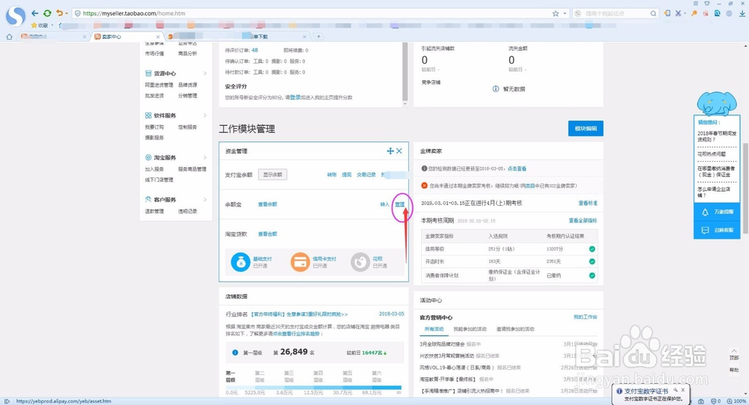Viewport: 749px width, 405px height.
Task: Open 违规记录 under 客户服务
Action: (x=188, y=211)
